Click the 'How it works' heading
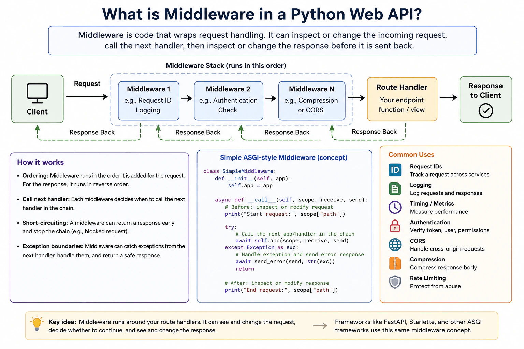 (41, 162)
